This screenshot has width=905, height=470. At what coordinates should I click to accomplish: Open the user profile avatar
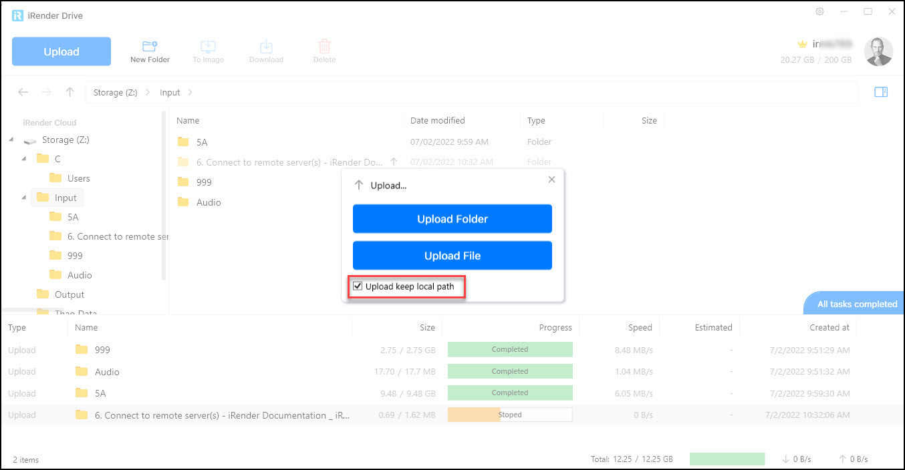point(878,51)
